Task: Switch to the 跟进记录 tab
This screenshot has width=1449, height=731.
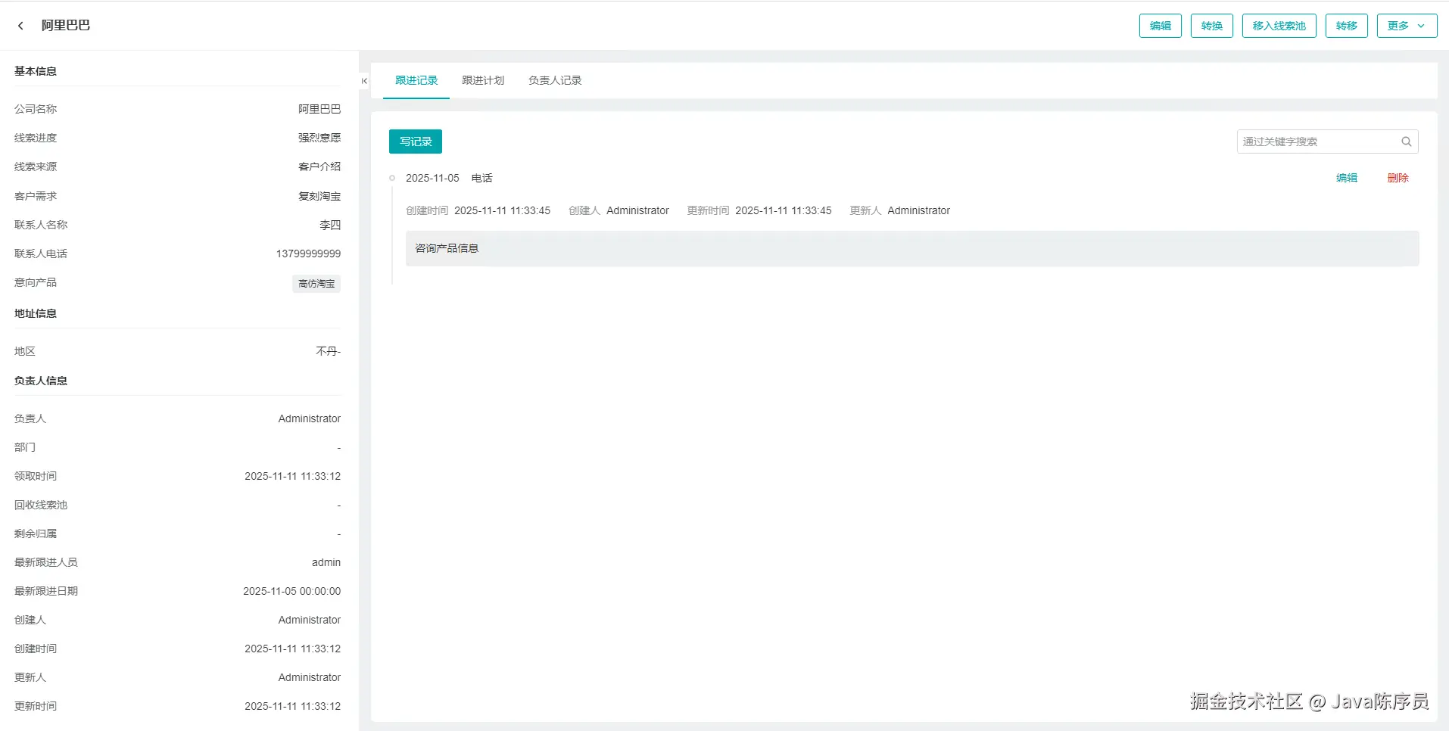Action: point(416,80)
